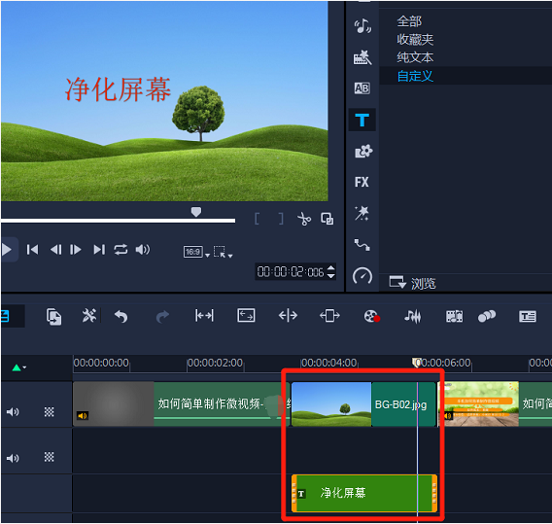Select the 收藏夹 category
552x524 pixels.
[415, 40]
